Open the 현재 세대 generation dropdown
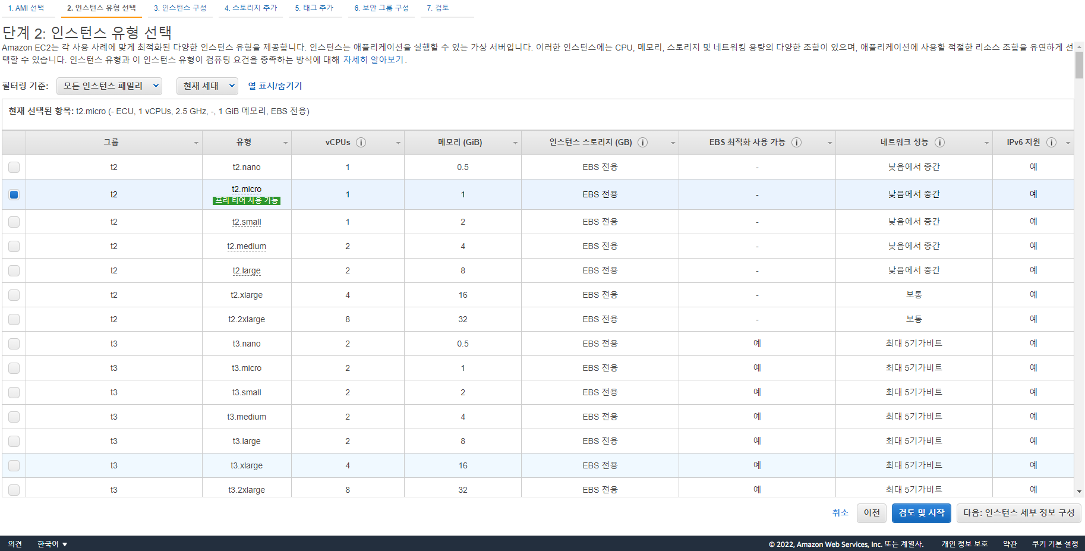This screenshot has height=551, width=1085. (x=207, y=86)
